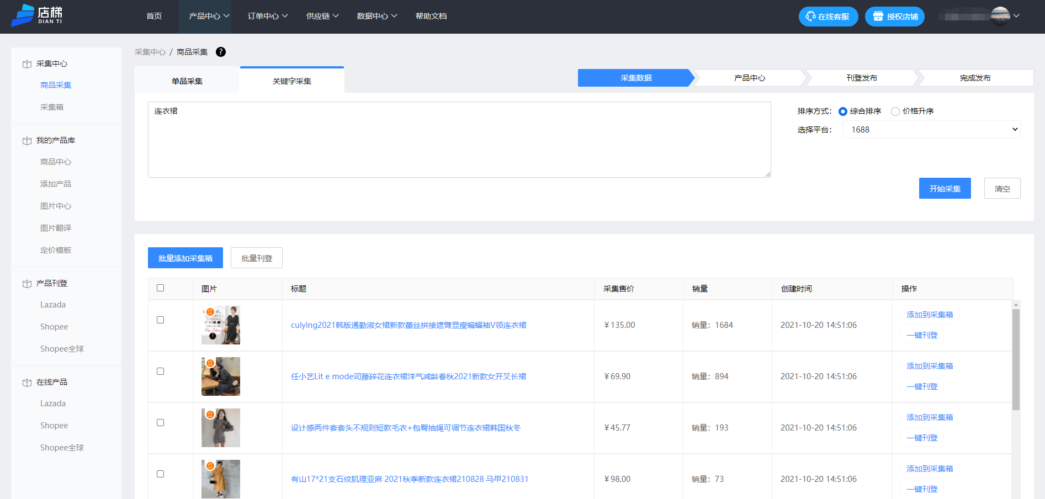This screenshot has height=499, width=1045.
Task: Click the 产品刊登 sidebar icon
Action: click(x=26, y=283)
